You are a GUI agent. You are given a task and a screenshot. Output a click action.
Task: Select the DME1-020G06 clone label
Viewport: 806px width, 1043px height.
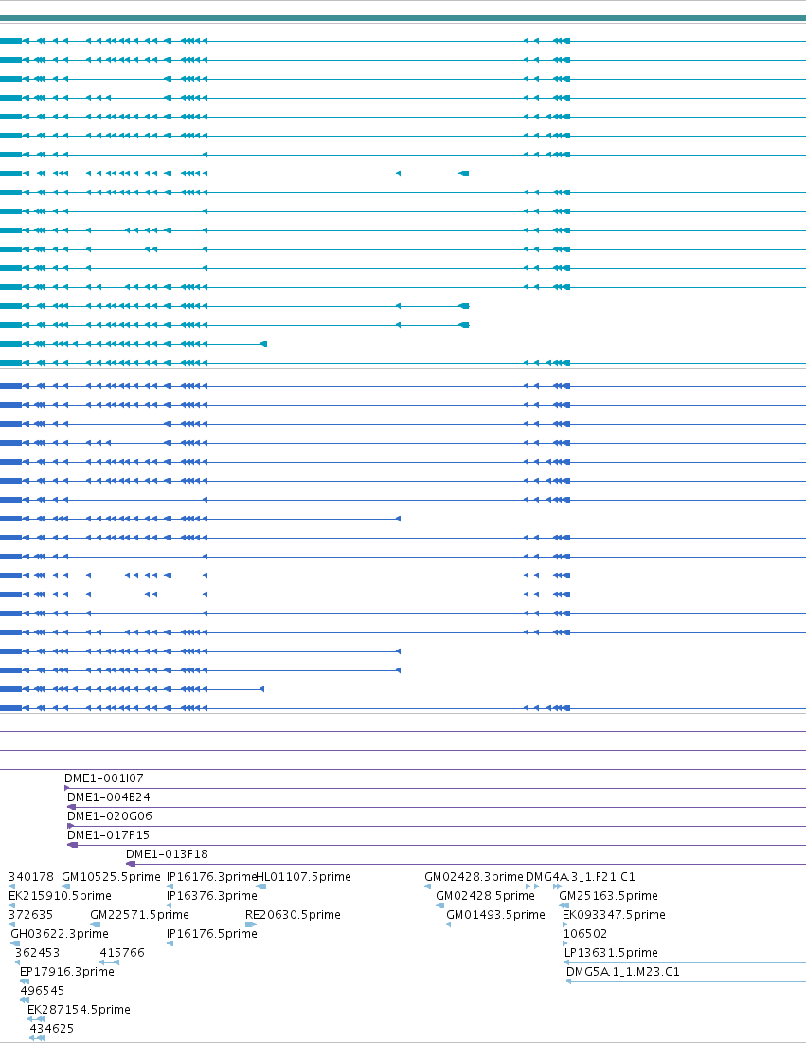[110, 816]
